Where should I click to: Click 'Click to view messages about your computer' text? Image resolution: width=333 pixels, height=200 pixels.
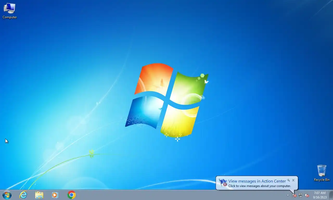(x=260, y=186)
